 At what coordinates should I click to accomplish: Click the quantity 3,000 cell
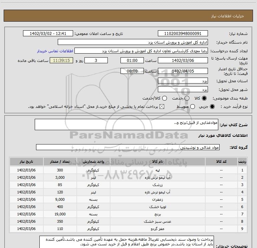pyautogui.click(x=60, y=177)
